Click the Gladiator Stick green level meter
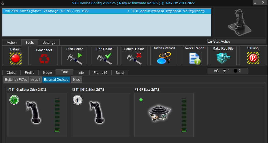 point(57,115)
